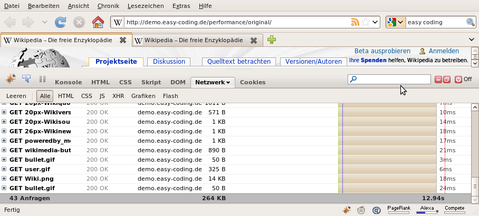Expand the GET Wiki.png request row
This screenshot has height=216, width=479.
pos(4,179)
